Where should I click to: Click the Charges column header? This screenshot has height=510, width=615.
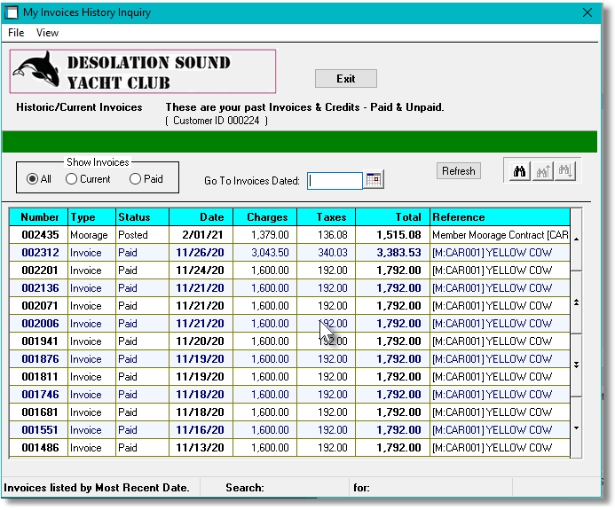point(265,217)
